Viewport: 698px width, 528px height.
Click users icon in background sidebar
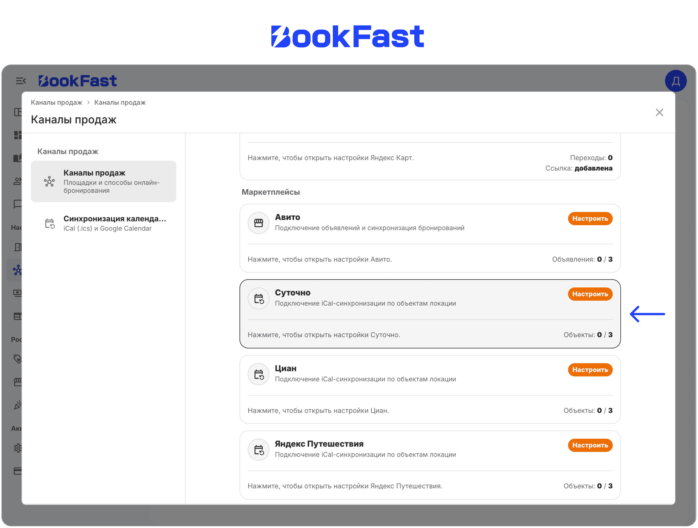[x=18, y=181]
